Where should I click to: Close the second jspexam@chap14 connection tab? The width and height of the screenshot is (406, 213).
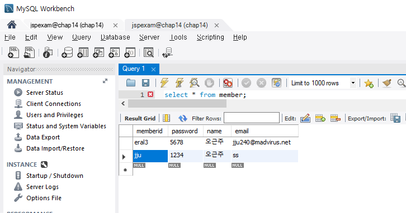click(217, 25)
